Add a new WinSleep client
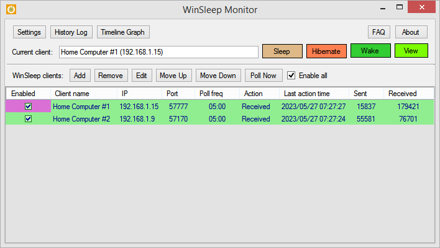Screen dimensions: 440x248 click(x=80, y=76)
